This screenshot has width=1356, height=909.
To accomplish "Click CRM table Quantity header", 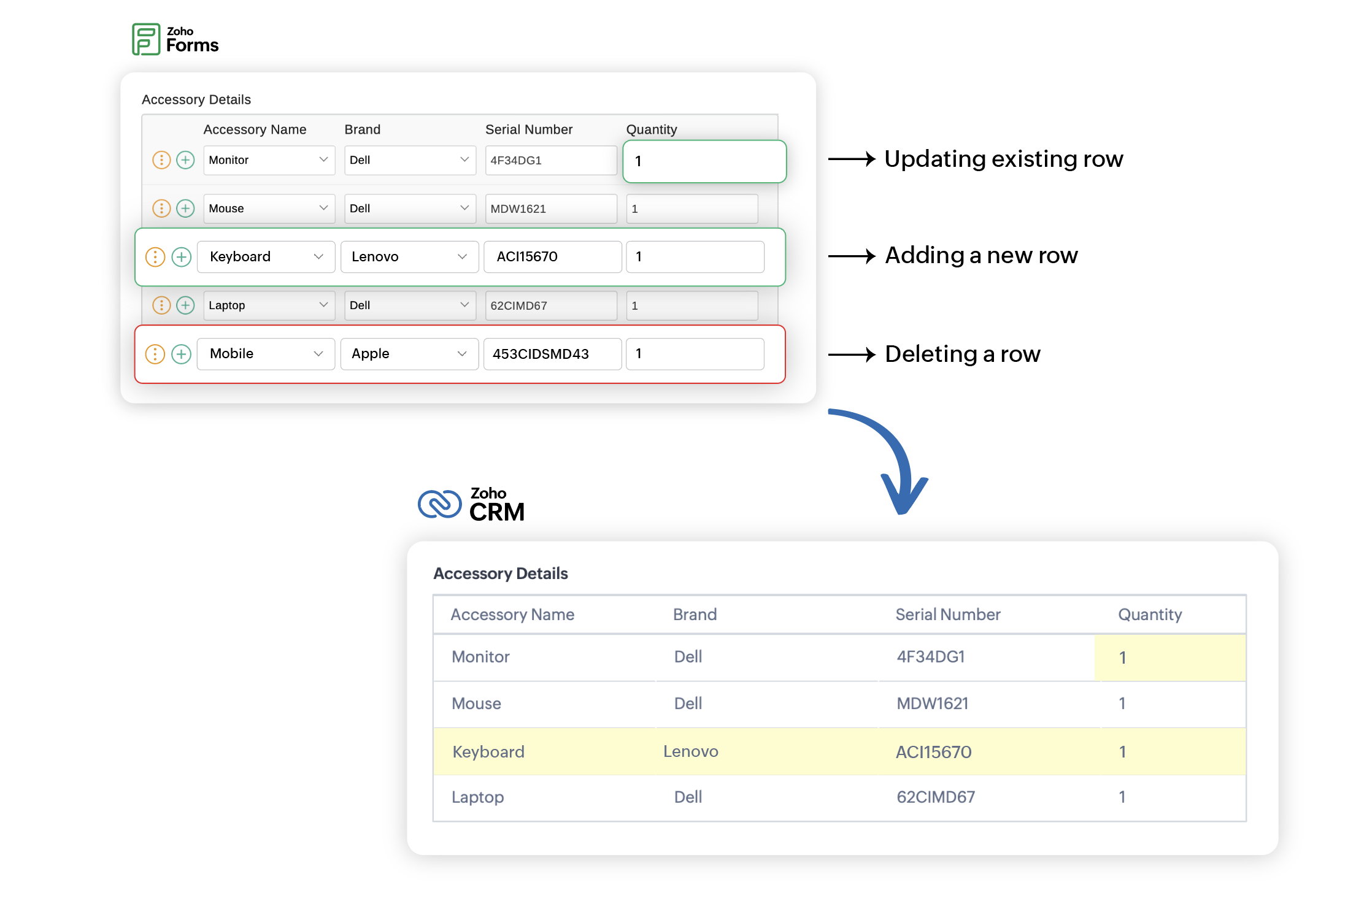I will 1150,615.
